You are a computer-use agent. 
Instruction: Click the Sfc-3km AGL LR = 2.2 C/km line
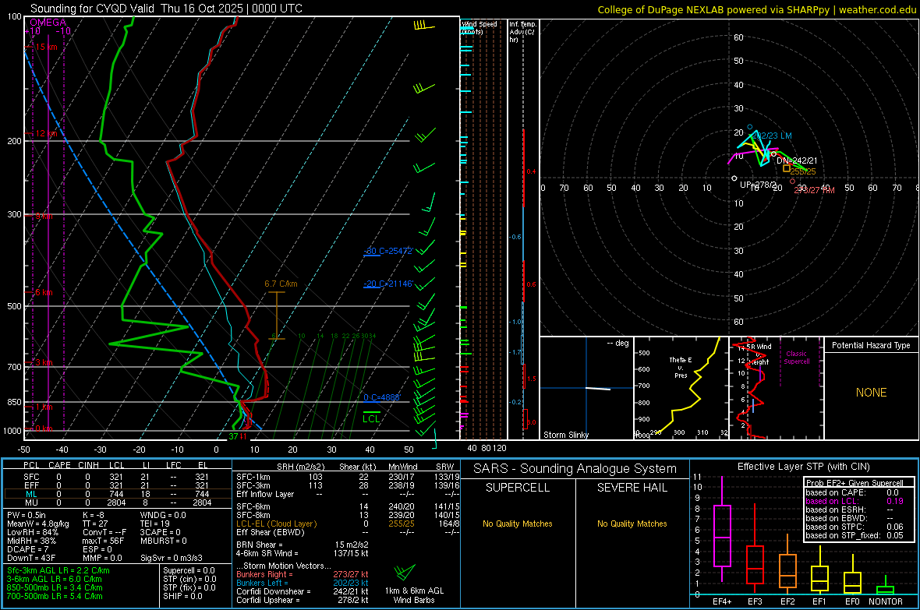[x=58, y=570]
